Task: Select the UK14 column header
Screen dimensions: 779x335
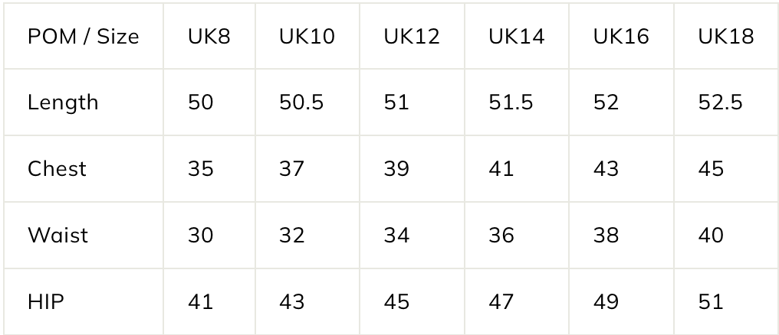Action: pos(517,36)
